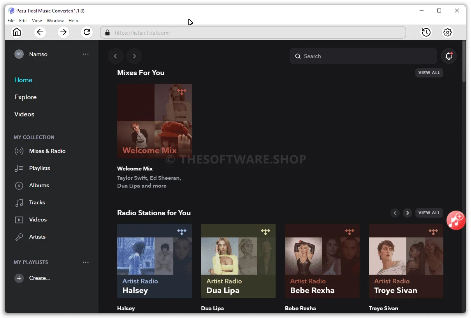Screen dimensions: 471x318
Task: Click the Halsey label below the radio card
Action: coord(126,308)
